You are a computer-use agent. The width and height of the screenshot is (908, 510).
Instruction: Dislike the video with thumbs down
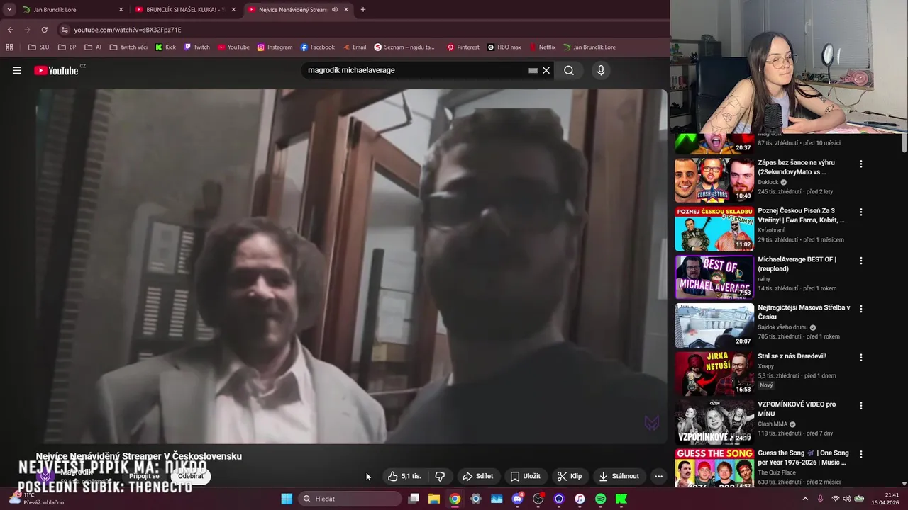[x=440, y=476]
